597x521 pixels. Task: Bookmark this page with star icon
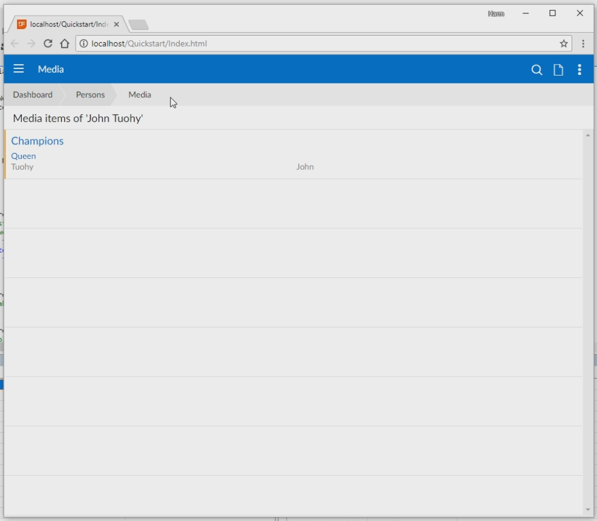point(564,44)
